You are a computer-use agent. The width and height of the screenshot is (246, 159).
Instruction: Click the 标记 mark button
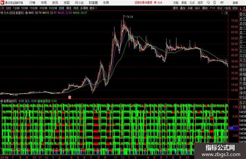(220, 8)
